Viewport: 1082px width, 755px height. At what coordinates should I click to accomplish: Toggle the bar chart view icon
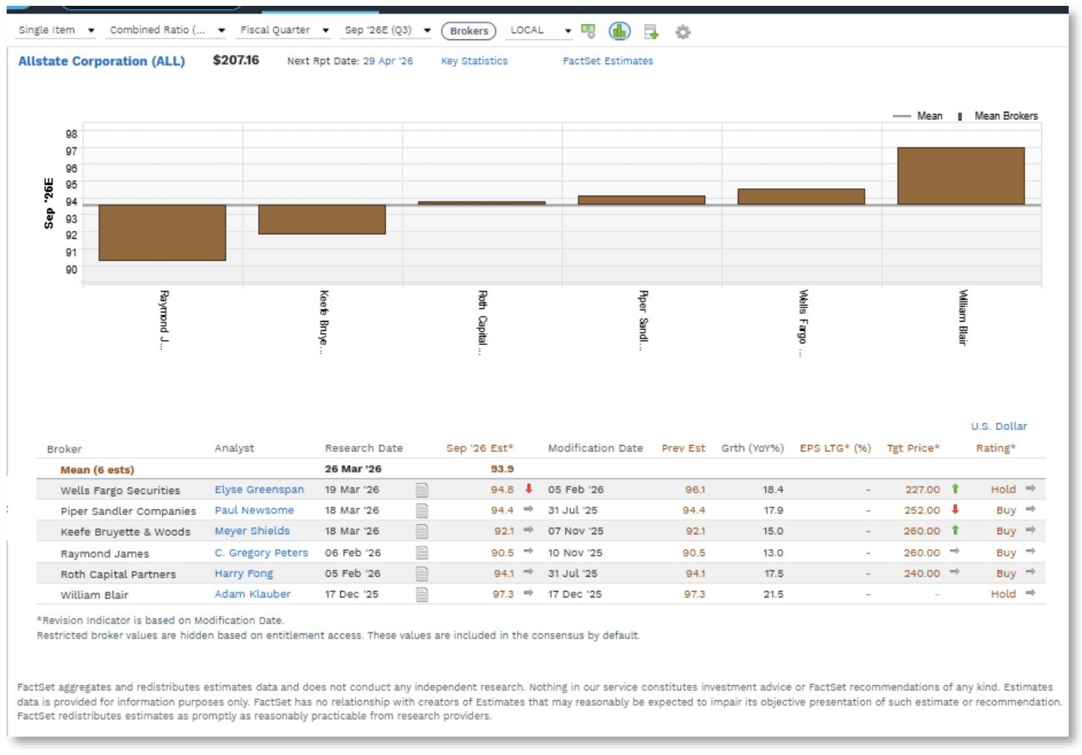click(619, 32)
